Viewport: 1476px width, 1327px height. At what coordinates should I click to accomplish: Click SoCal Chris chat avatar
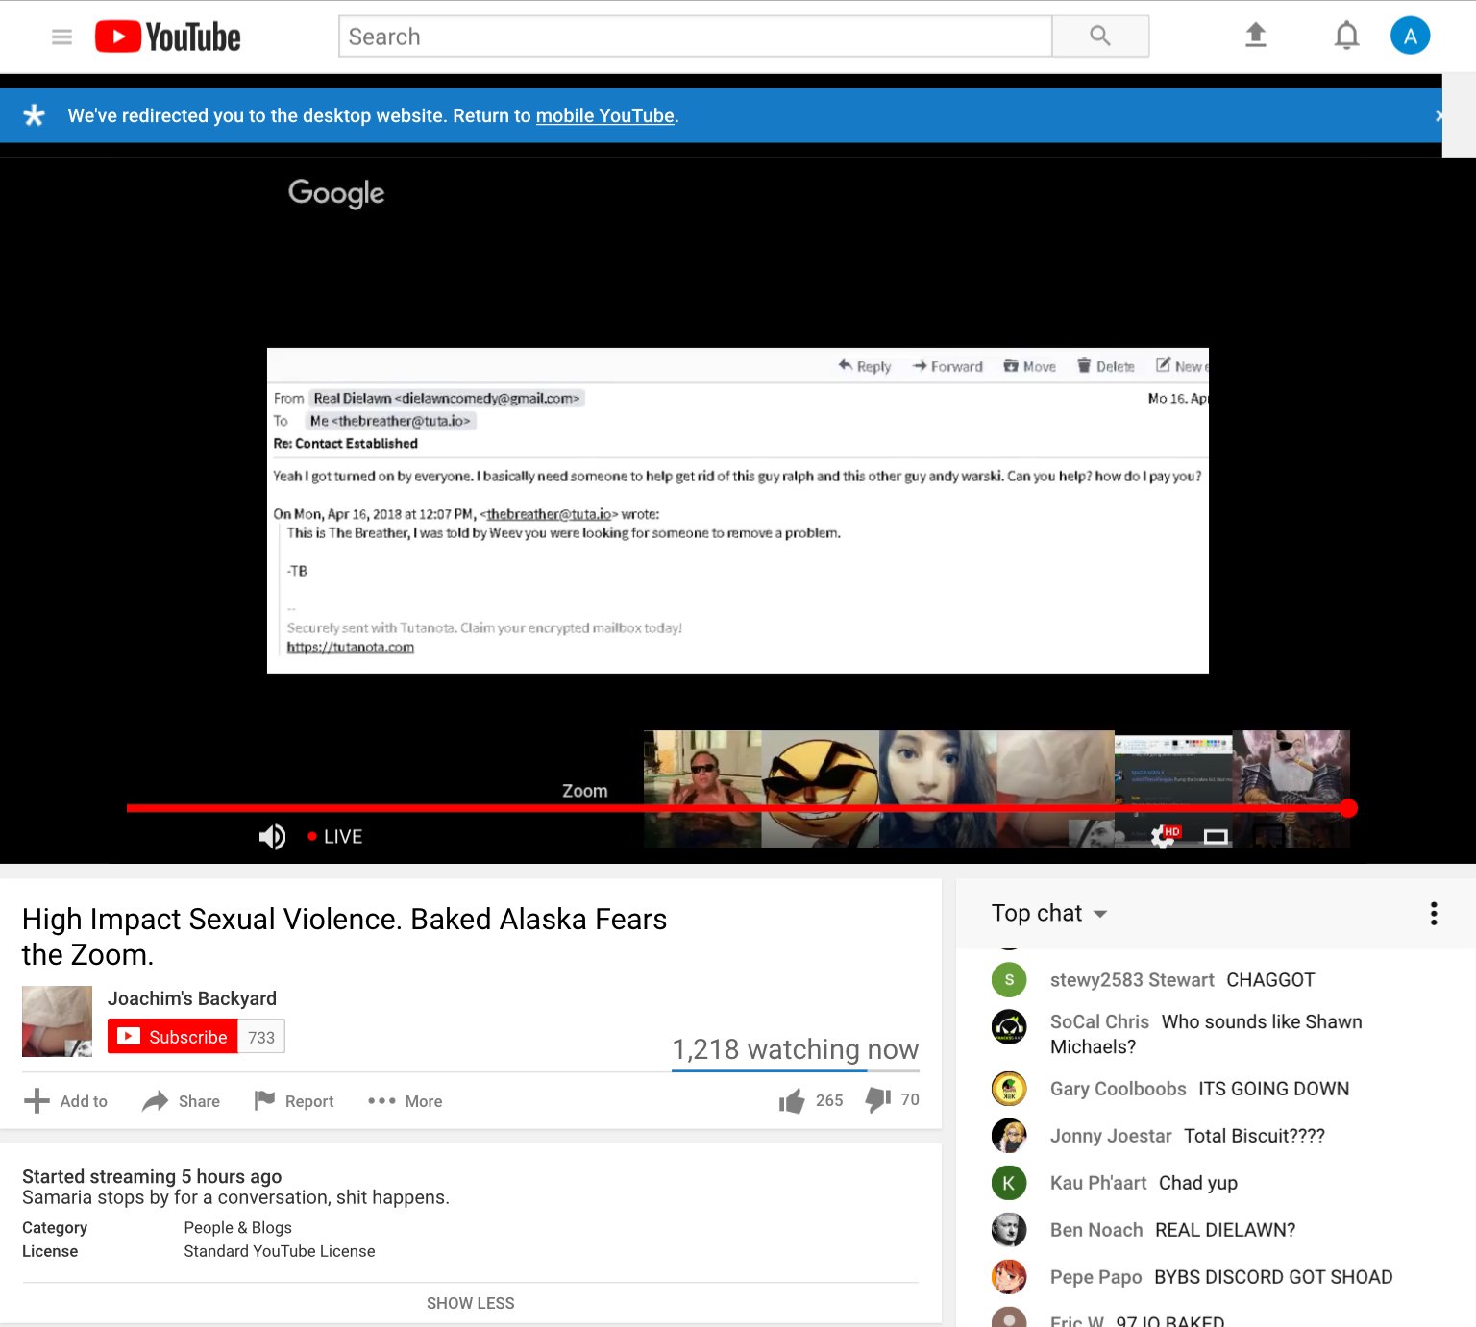[1009, 1027]
